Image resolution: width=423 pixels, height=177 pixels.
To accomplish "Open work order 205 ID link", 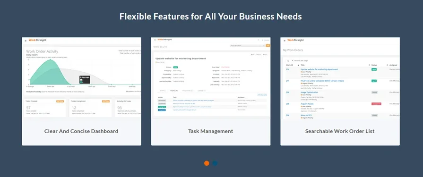I will pos(287,104).
